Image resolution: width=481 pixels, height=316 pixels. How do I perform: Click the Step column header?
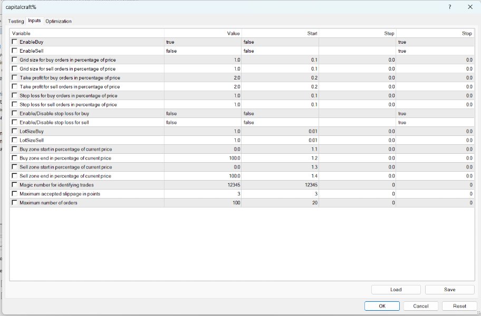click(358, 33)
